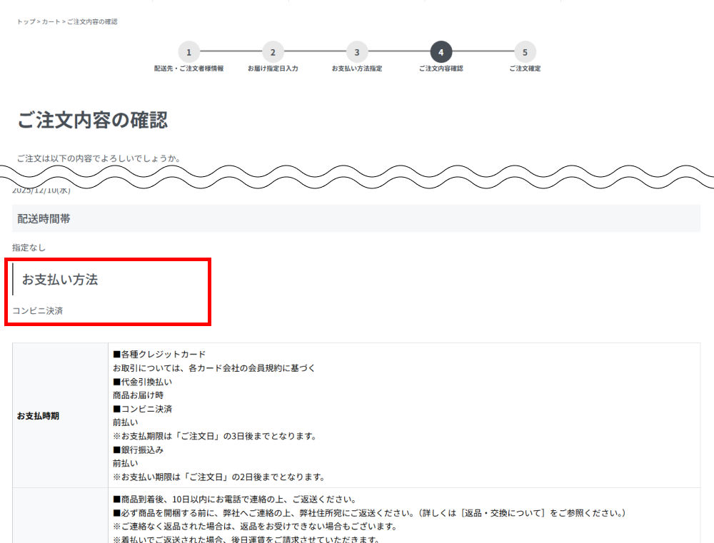Image resolution: width=714 pixels, height=543 pixels.
Task: Click 商品お届け時 line
Action: coord(139,395)
